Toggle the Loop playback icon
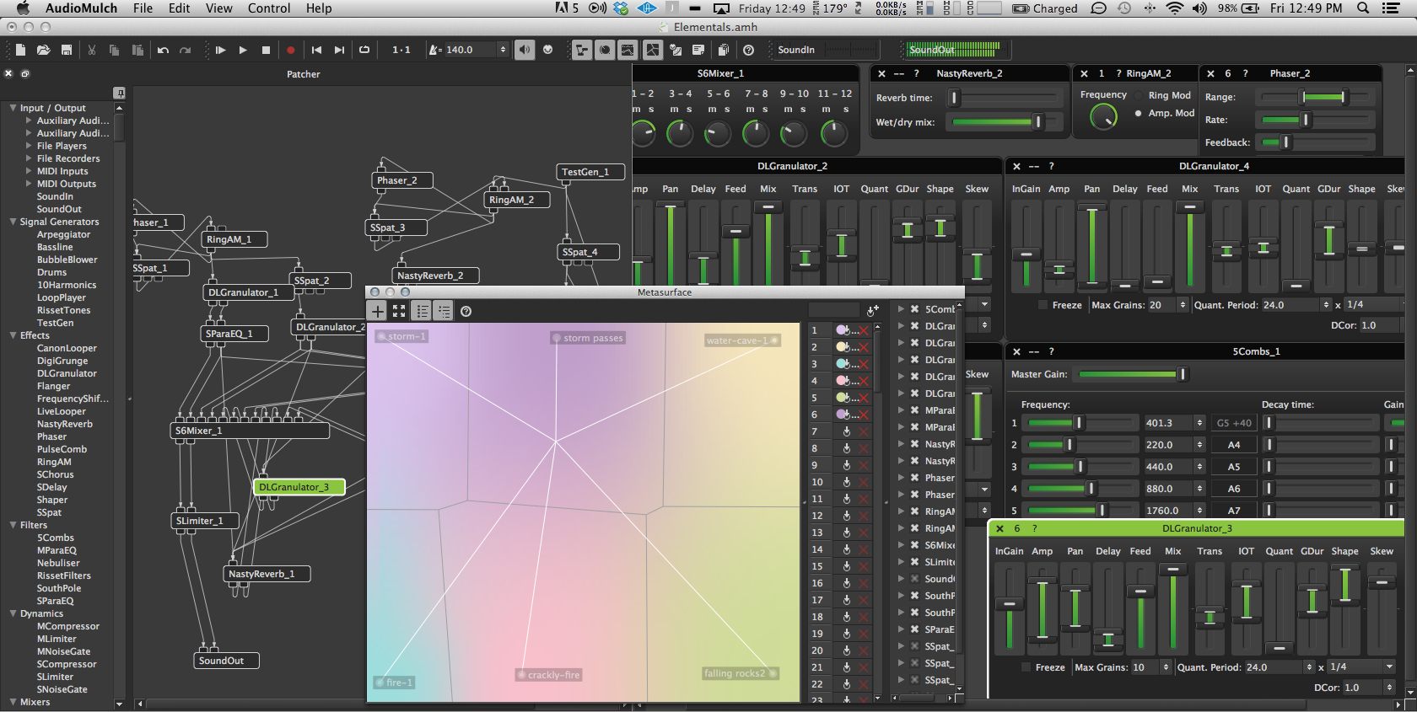The image size is (1417, 712). (x=364, y=51)
